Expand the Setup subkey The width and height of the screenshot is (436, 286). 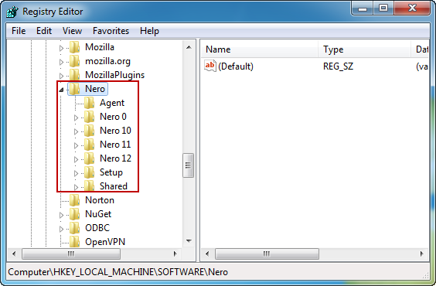tap(76, 173)
